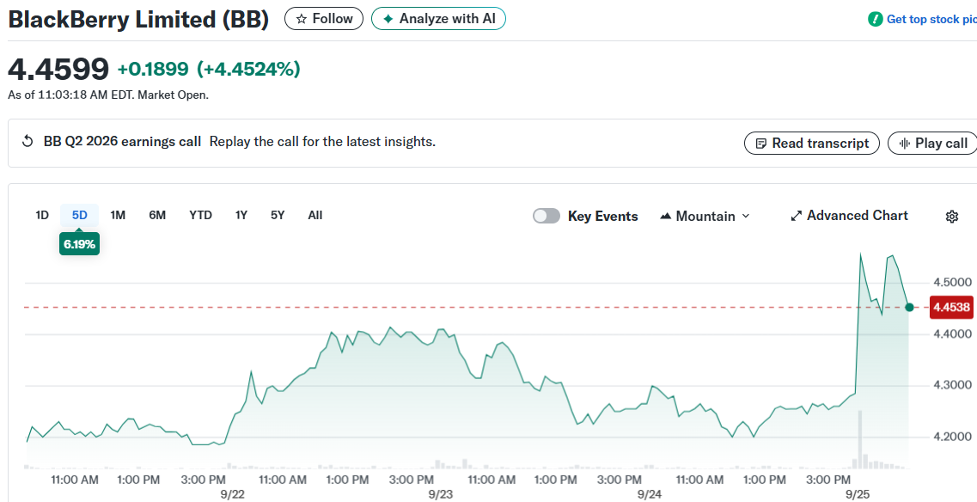Click the expand arrows icon for Advanced Chart
Screen dimensions: 977x502
click(797, 216)
